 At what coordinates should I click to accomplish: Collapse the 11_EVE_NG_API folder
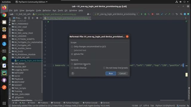click(x=21, y=57)
